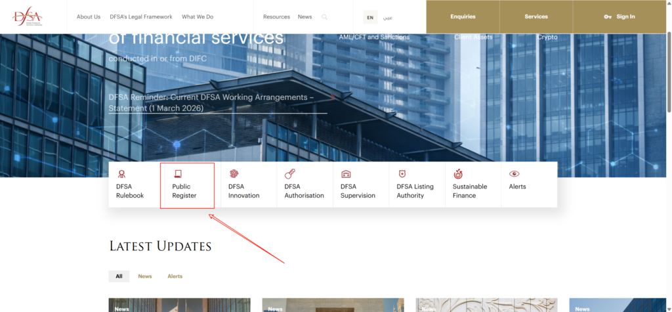Open Public Register laptop icon
This screenshot has height=312, width=672.
[177, 174]
